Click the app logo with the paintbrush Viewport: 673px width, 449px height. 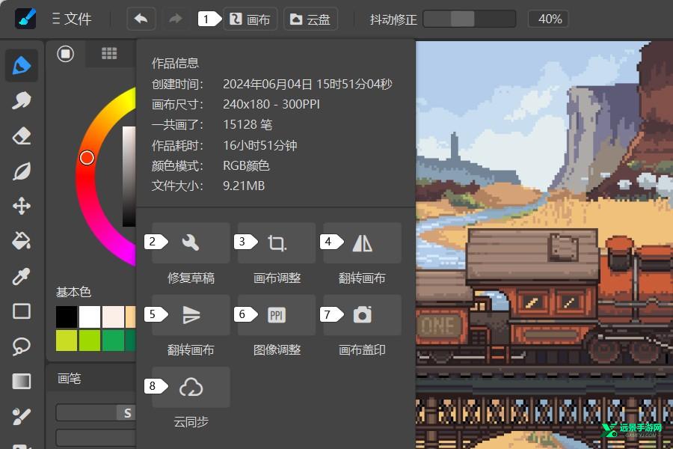point(25,19)
